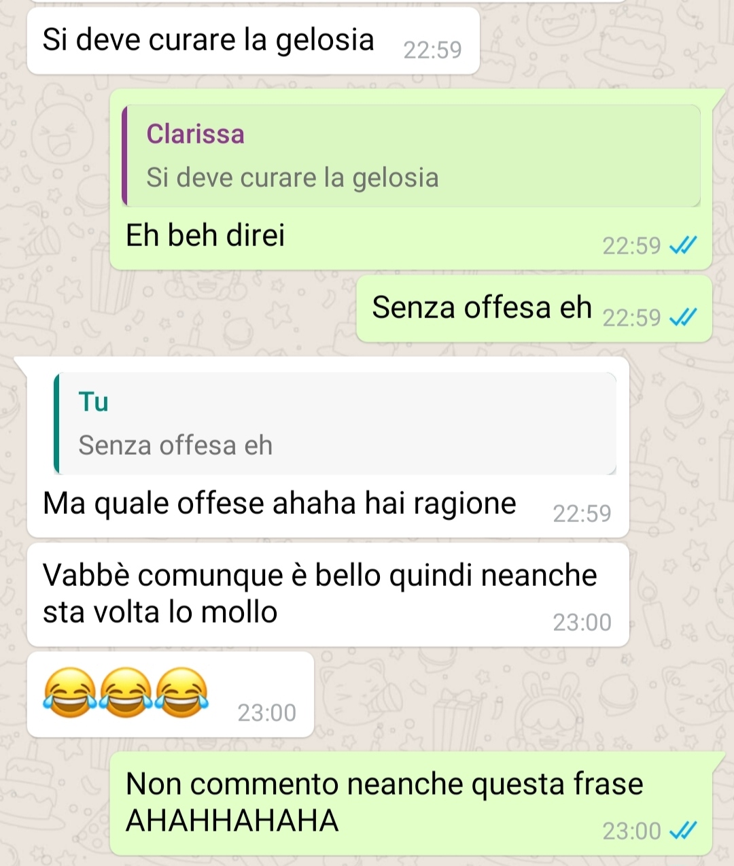The image size is (734, 866).
Task: Select the 'Eh beh direi' sent message
Action: tap(411, 179)
